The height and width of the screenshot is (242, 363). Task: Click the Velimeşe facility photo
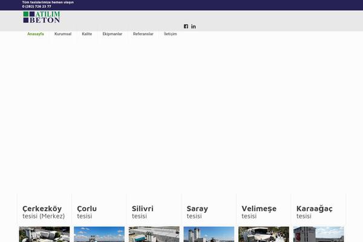click(264, 234)
